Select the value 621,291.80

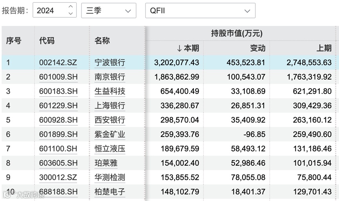pyautogui.click(x=312, y=91)
